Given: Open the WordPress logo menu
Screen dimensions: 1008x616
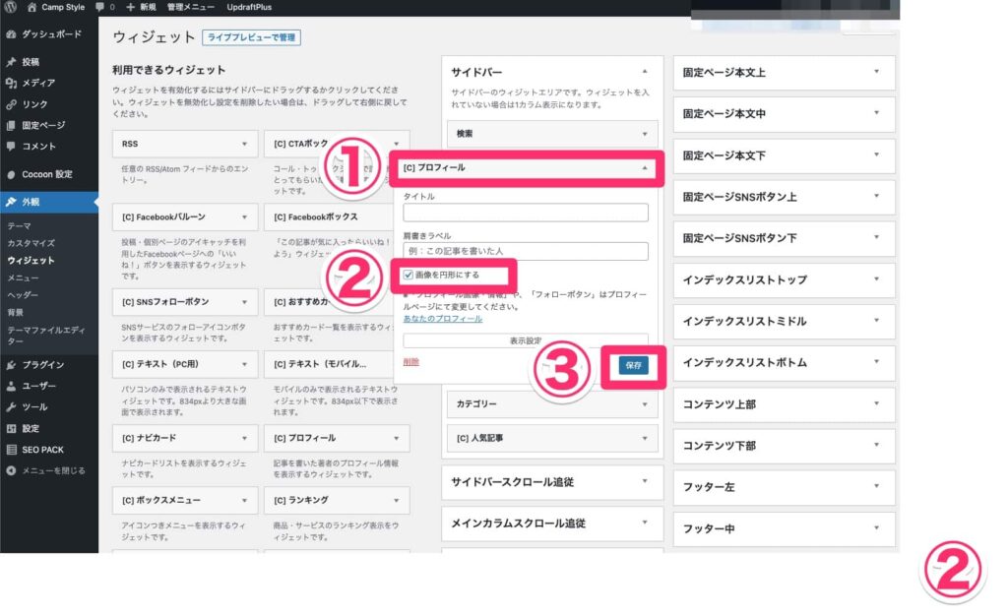Looking at the screenshot, I should [10, 7].
